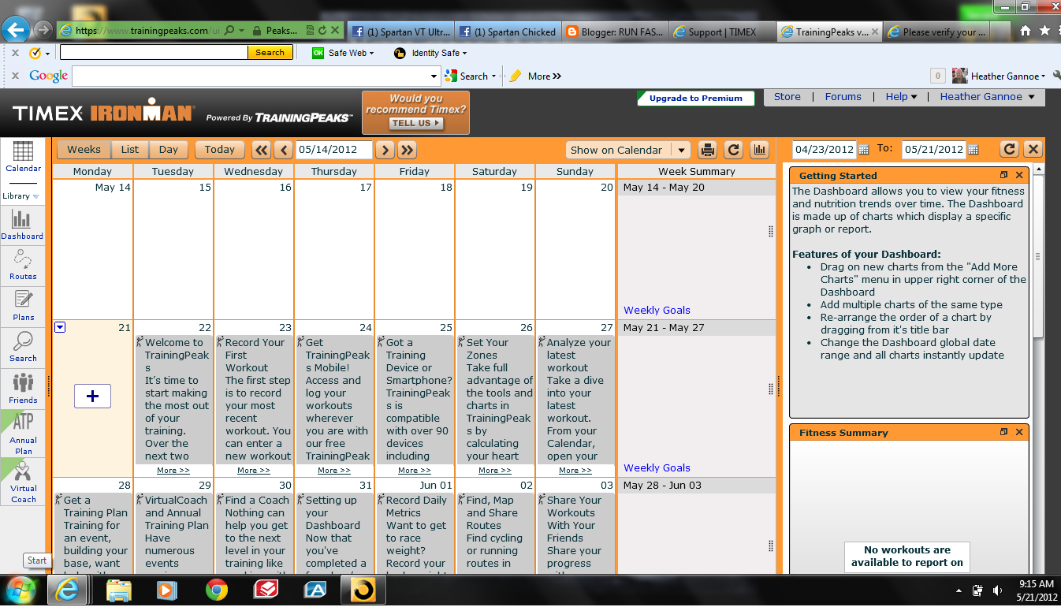Click the dashboard To date field 05/21/2012
This screenshot has width=1061, height=607.
tap(933, 150)
